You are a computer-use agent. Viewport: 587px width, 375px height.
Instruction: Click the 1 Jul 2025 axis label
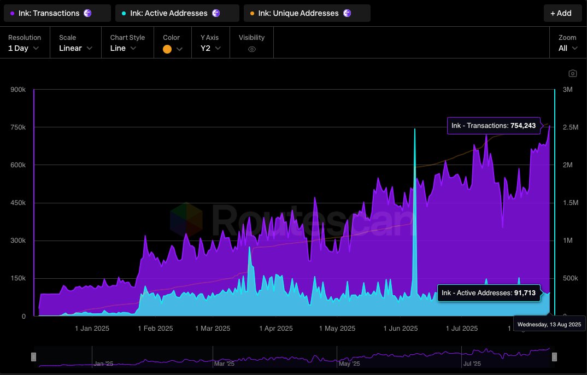coord(462,328)
